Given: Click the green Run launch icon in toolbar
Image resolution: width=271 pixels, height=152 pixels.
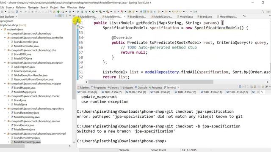Looking at the screenshot, I should 93,12.
